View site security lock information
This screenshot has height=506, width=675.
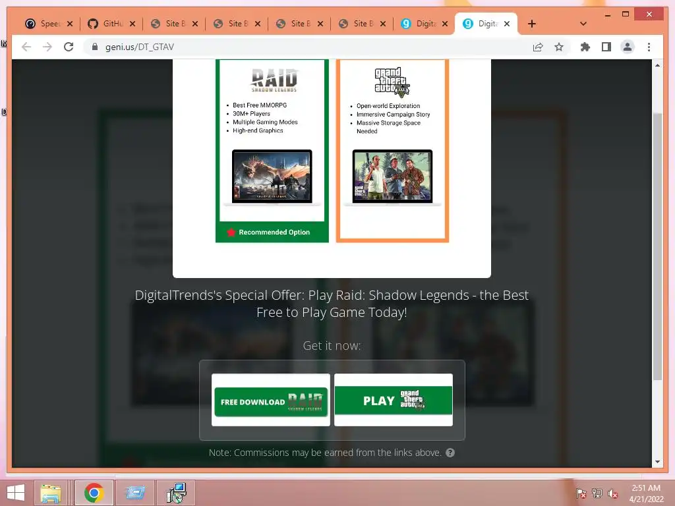(95, 47)
